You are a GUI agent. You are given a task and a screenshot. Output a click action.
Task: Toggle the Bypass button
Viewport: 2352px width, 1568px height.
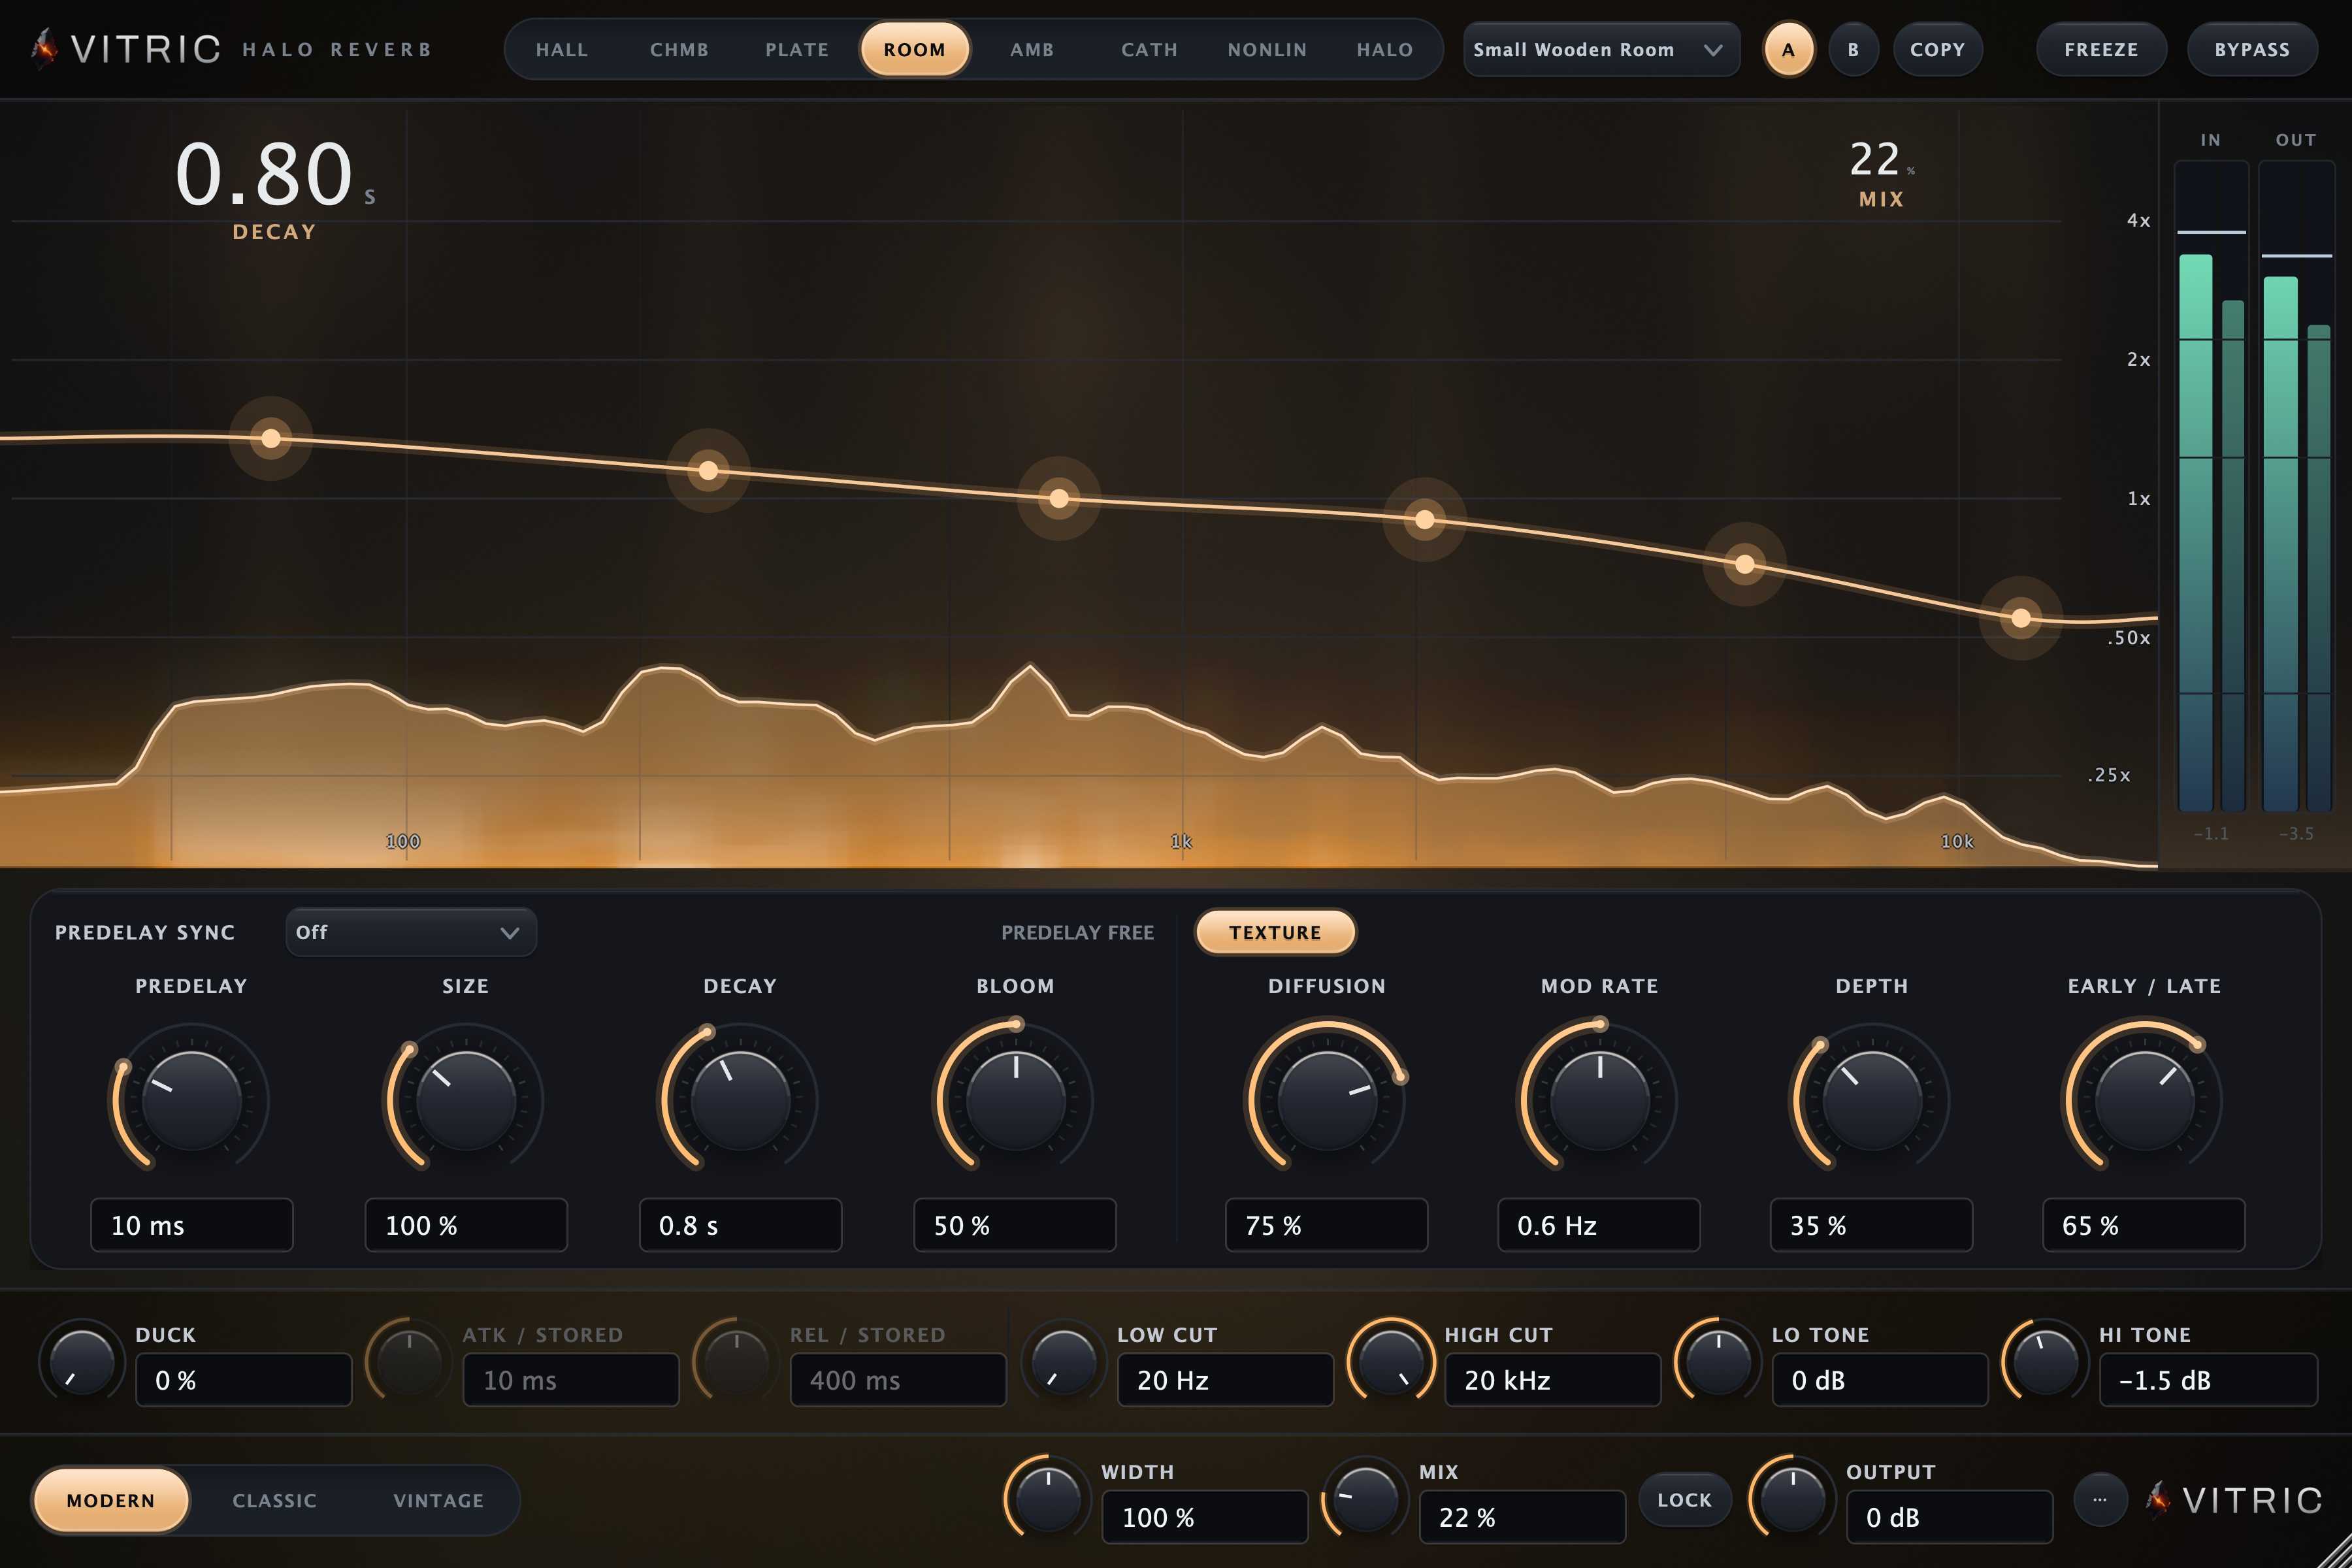point(2252,49)
